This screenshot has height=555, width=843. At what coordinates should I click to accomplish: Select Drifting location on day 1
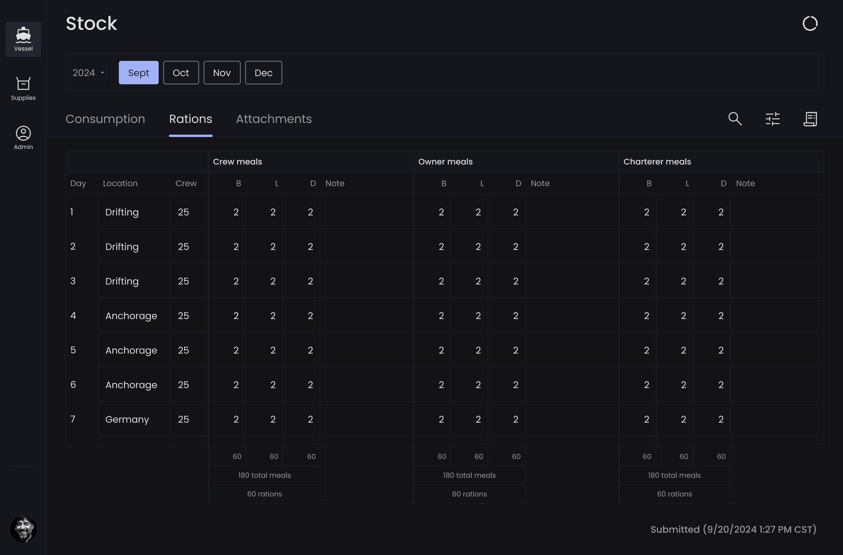135,212
